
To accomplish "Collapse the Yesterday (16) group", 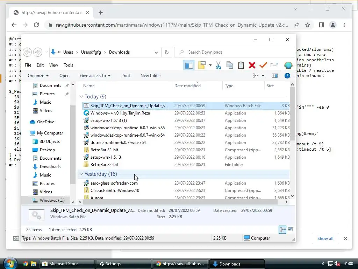I will [81, 174].
